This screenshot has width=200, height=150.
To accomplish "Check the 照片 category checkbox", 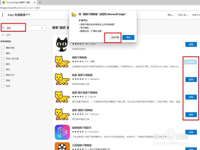I will click(x=3, y=70).
